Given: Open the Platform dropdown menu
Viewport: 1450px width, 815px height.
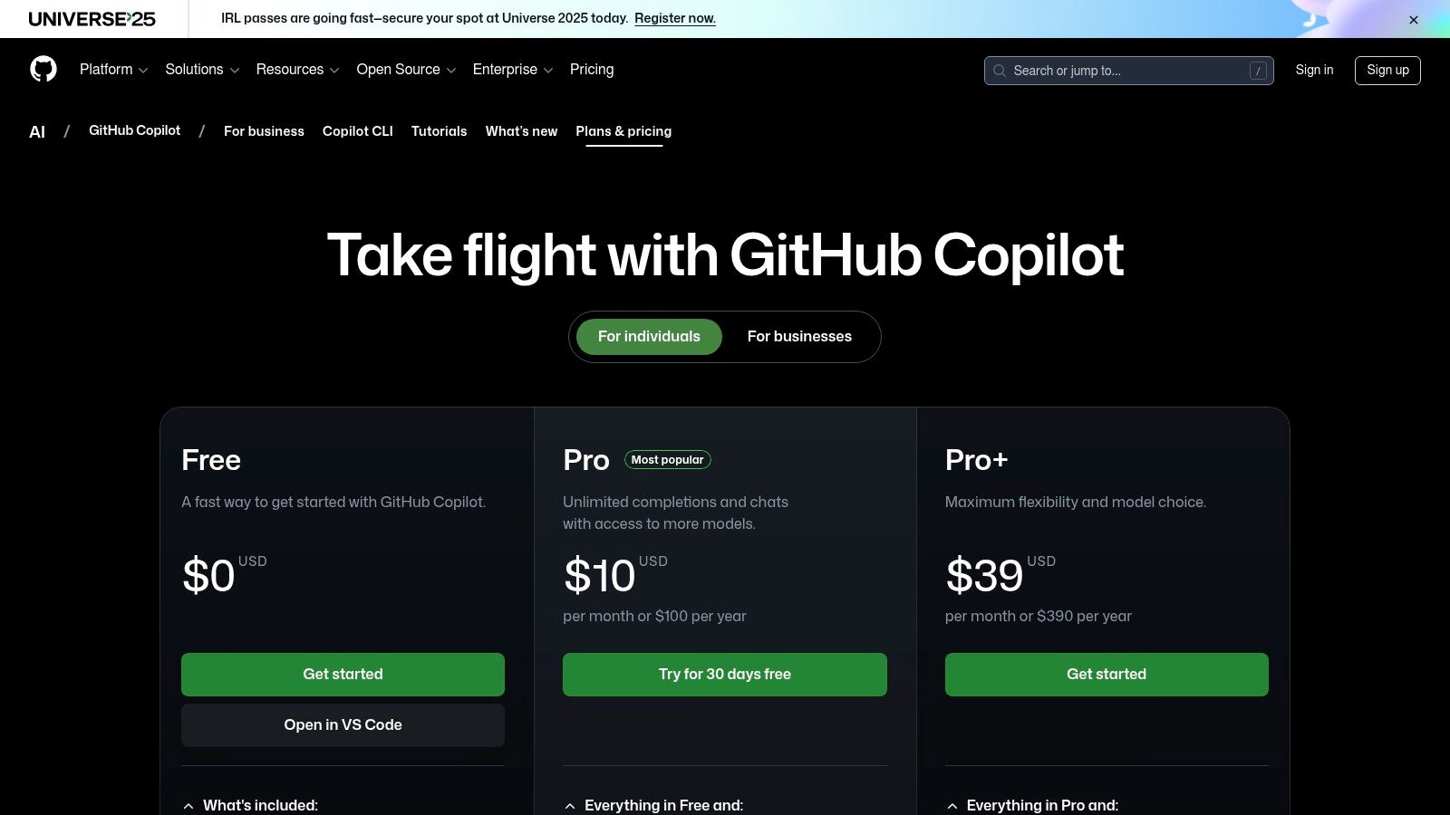Looking at the screenshot, I should 113,70.
